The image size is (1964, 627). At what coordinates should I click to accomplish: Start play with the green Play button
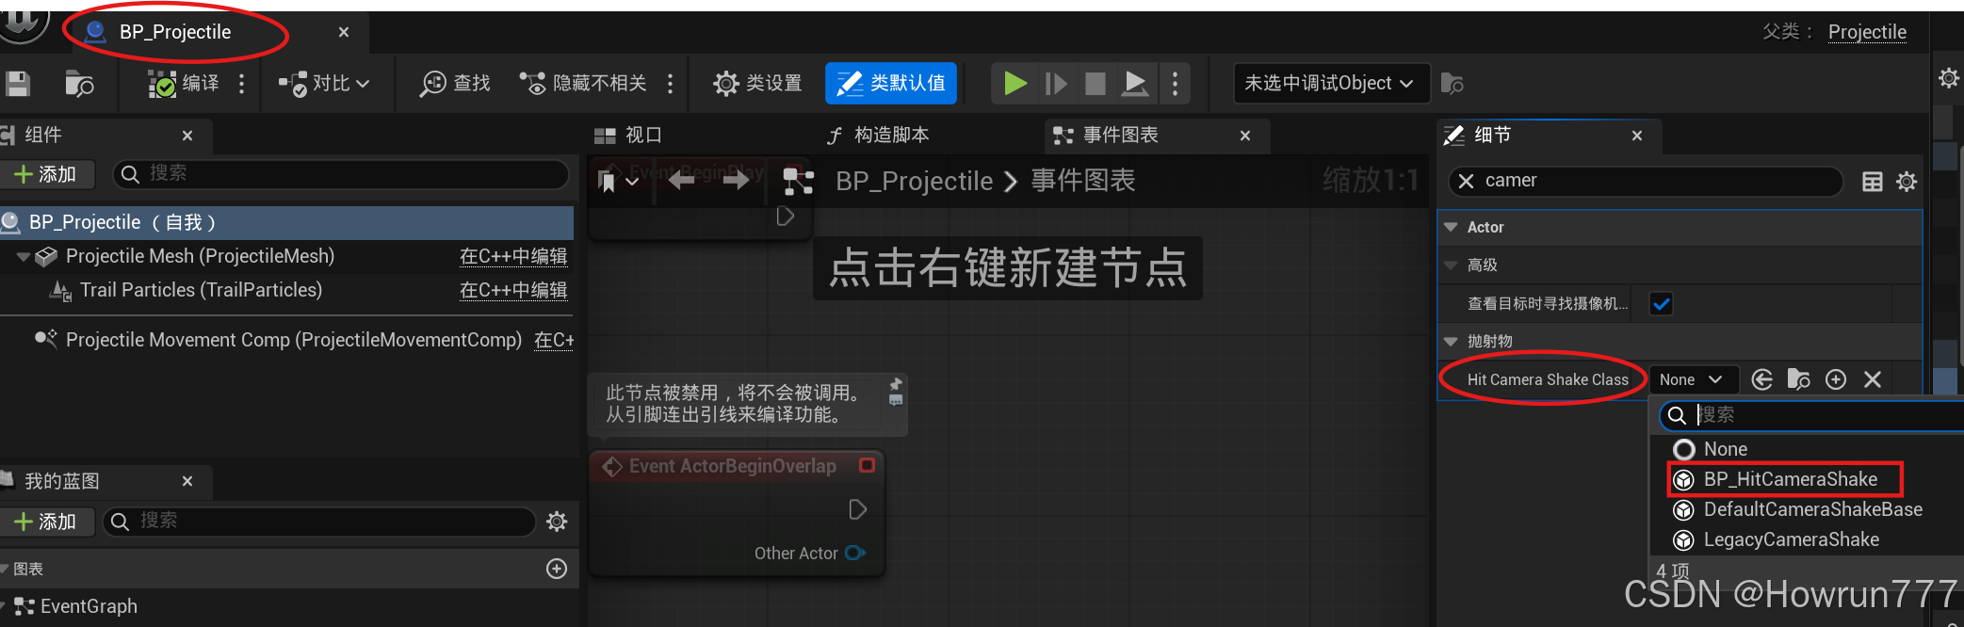pos(1015,84)
